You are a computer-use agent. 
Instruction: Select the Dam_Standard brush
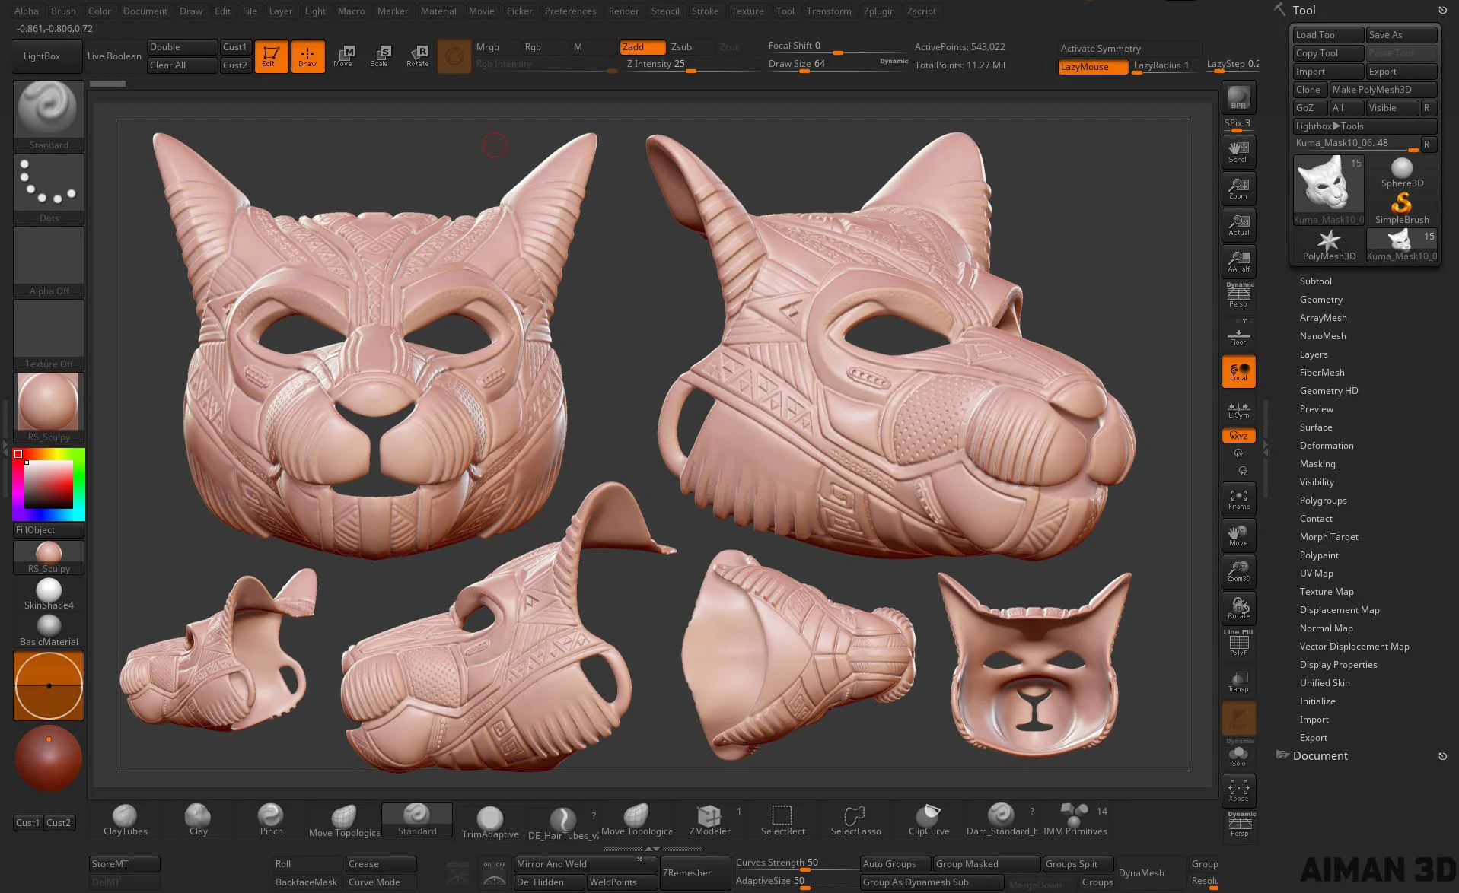pos(1002,821)
